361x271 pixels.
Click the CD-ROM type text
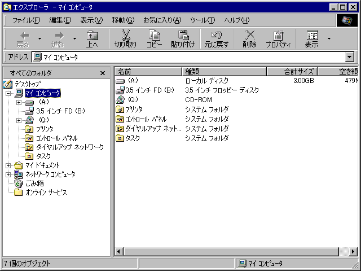(199, 100)
